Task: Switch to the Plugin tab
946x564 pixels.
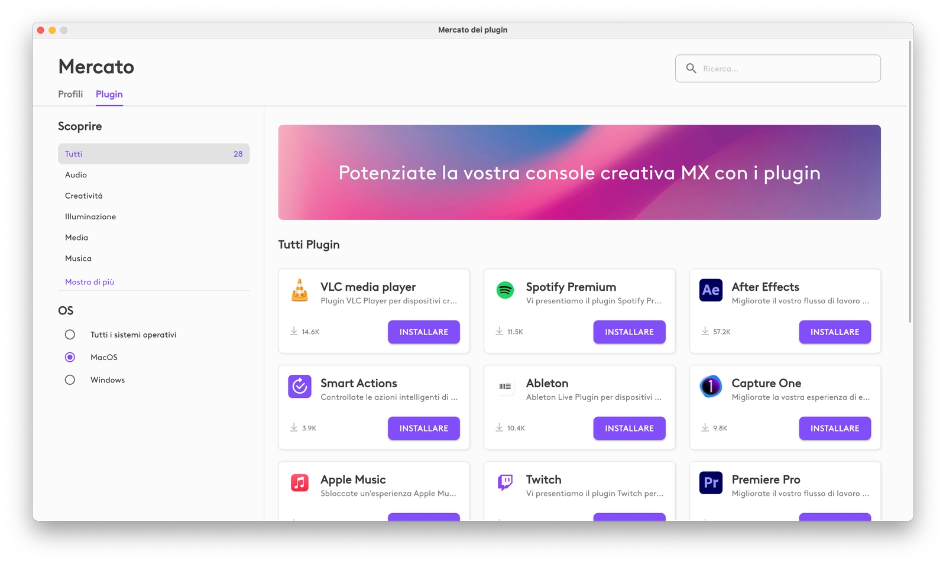Action: pos(109,94)
